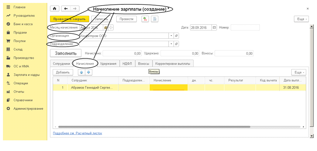Click Провести и закрыть button

(x=69, y=19)
